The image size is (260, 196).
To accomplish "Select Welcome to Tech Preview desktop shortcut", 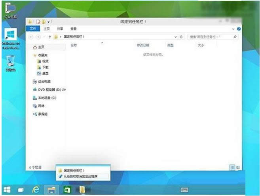I will coord(11,39).
